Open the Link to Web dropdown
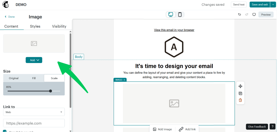The width and height of the screenshot is (277, 132). tap(34, 112)
